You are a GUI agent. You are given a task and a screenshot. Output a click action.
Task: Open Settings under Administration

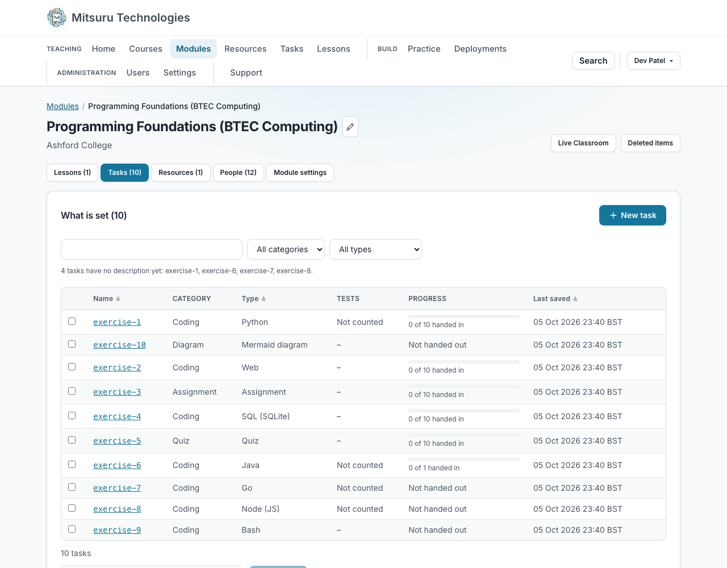tap(179, 73)
